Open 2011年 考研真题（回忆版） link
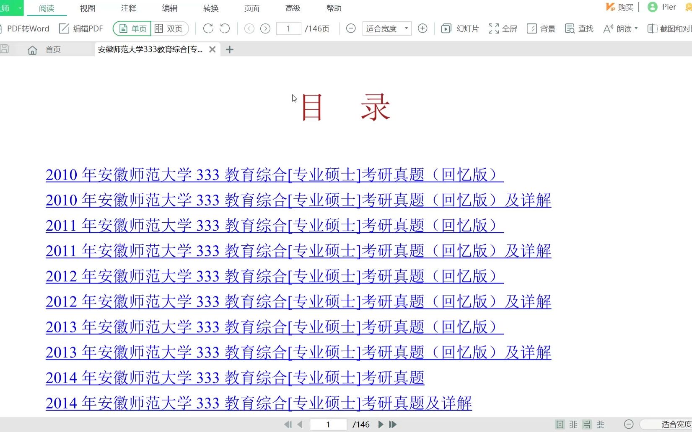The image size is (692, 432). [275, 225]
